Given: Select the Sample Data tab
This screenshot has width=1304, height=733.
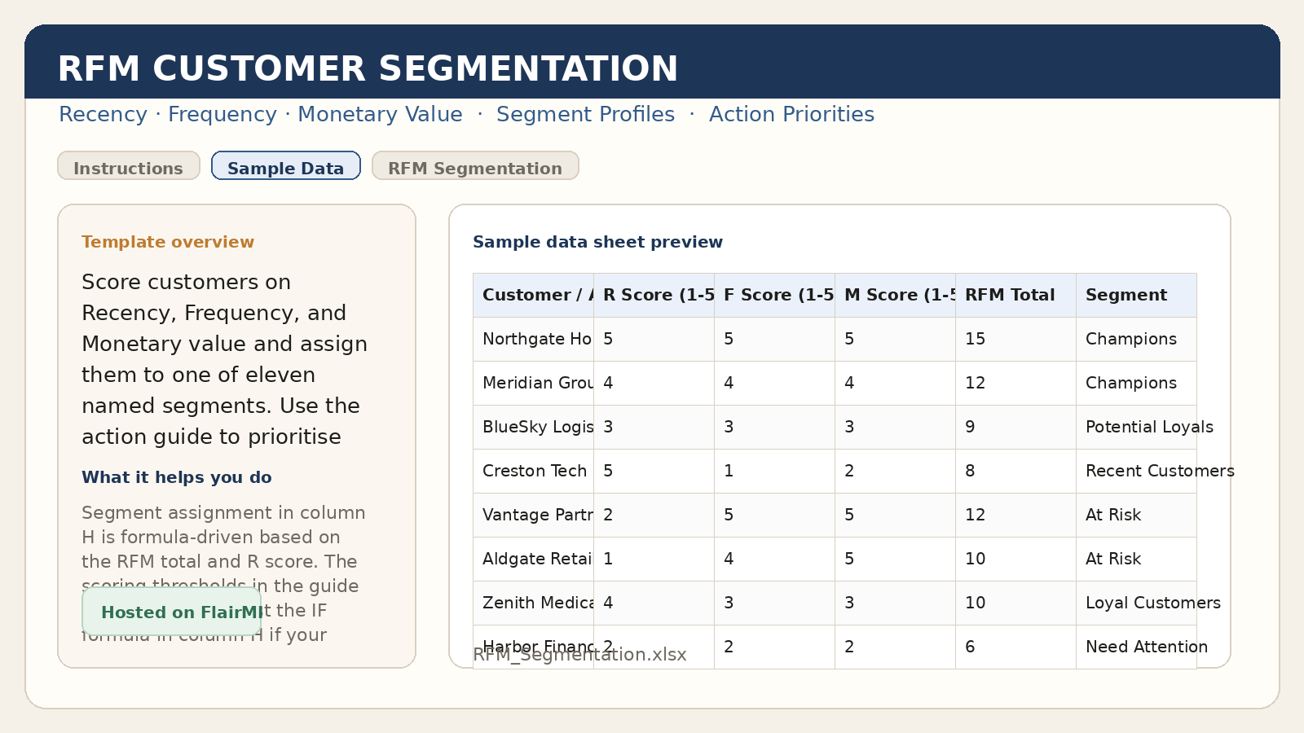Looking at the screenshot, I should (x=285, y=167).
